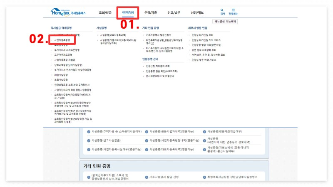Open the 전체메뉴 grid icon
The width and height of the screenshot is (333, 187).
click(x=233, y=10)
